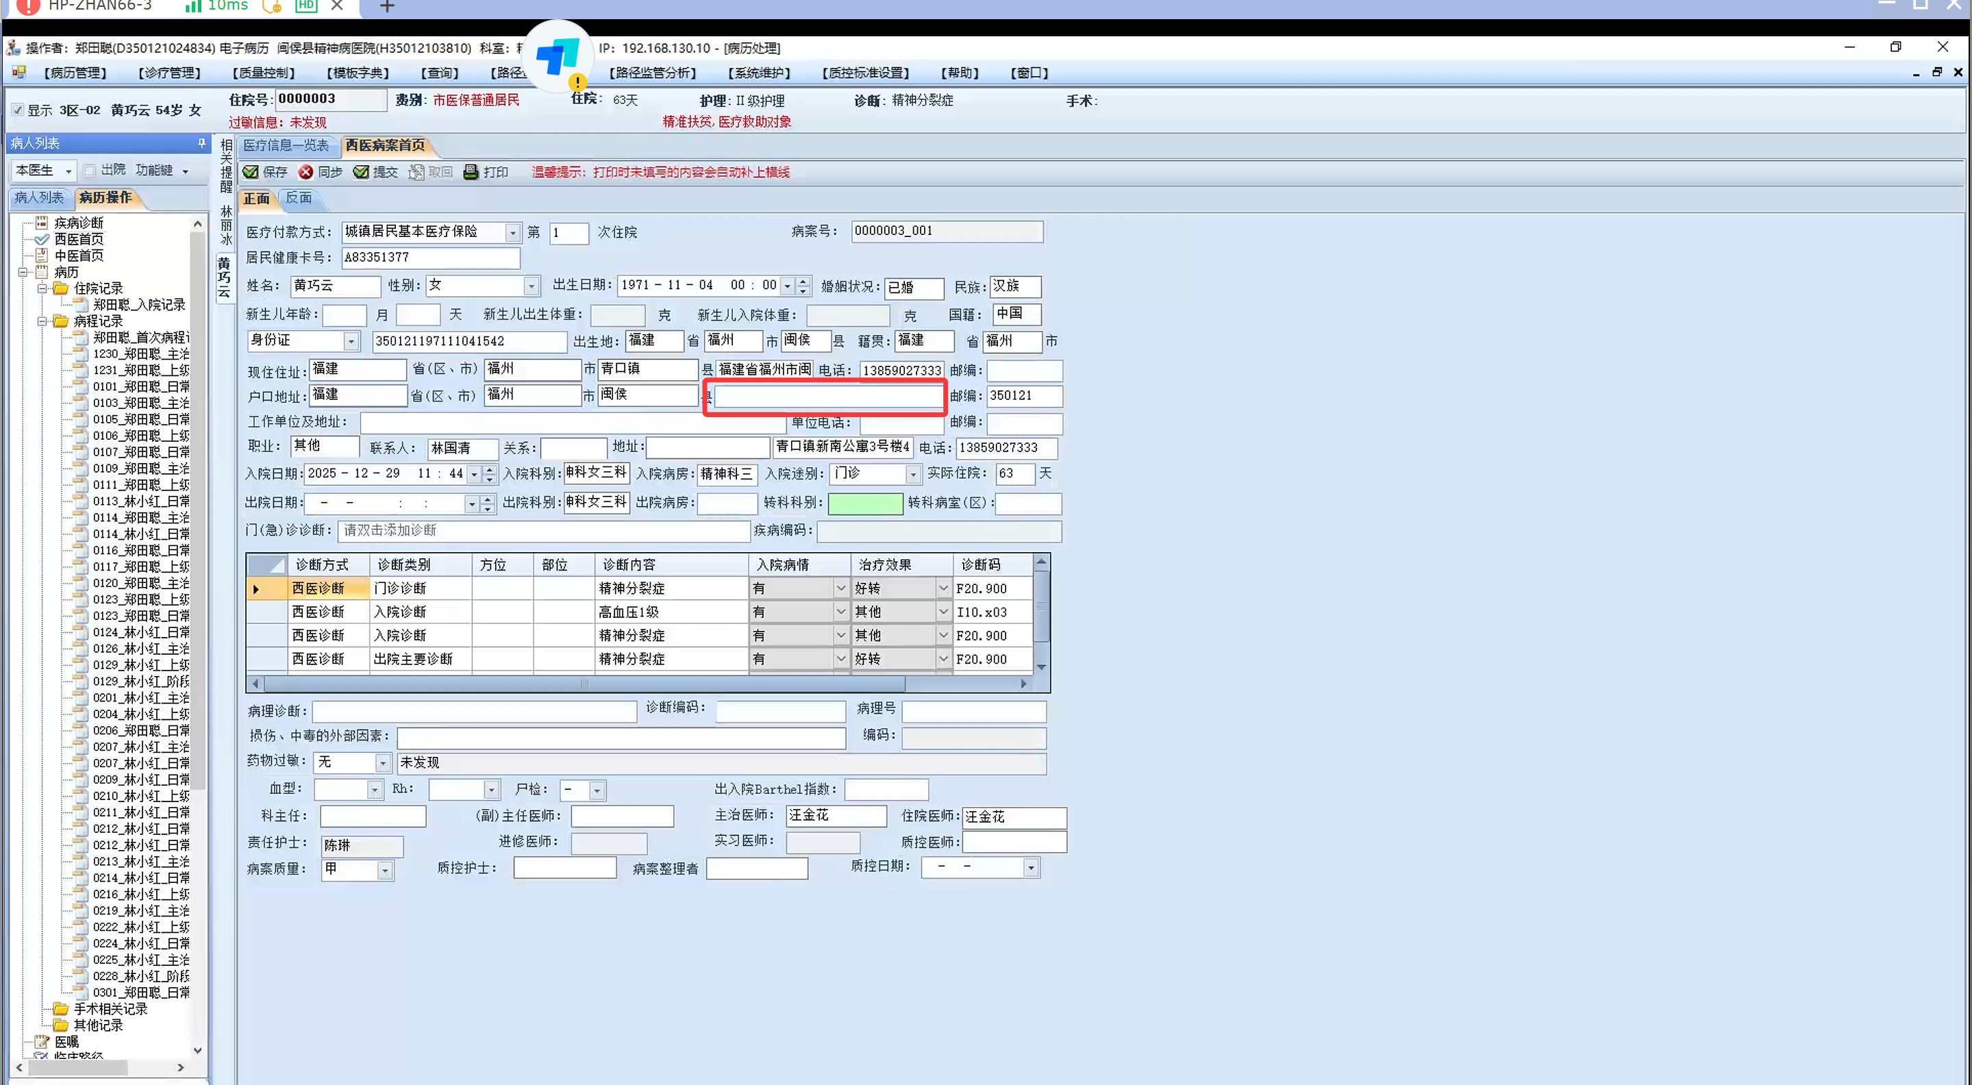
Task: Collapse the 病程记录 tree node
Action: click(x=42, y=321)
